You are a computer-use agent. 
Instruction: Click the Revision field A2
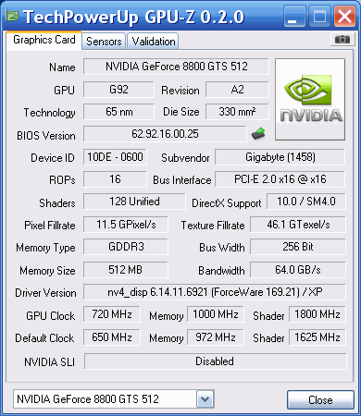pos(237,90)
